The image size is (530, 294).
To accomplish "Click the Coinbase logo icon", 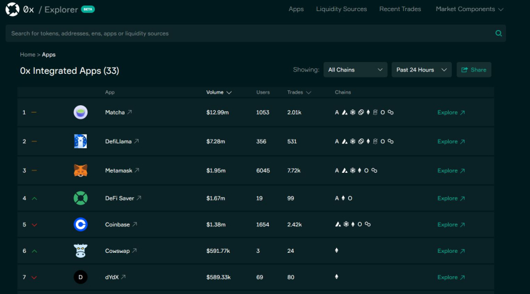I will (80, 224).
